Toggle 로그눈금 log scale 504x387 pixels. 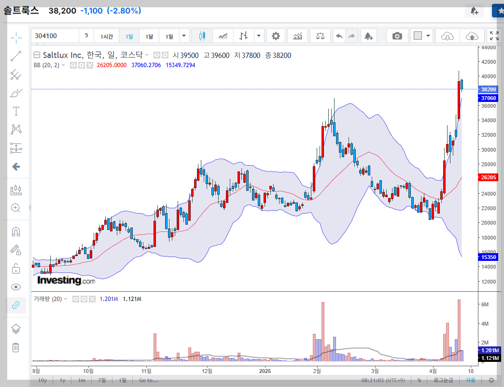click(444, 380)
